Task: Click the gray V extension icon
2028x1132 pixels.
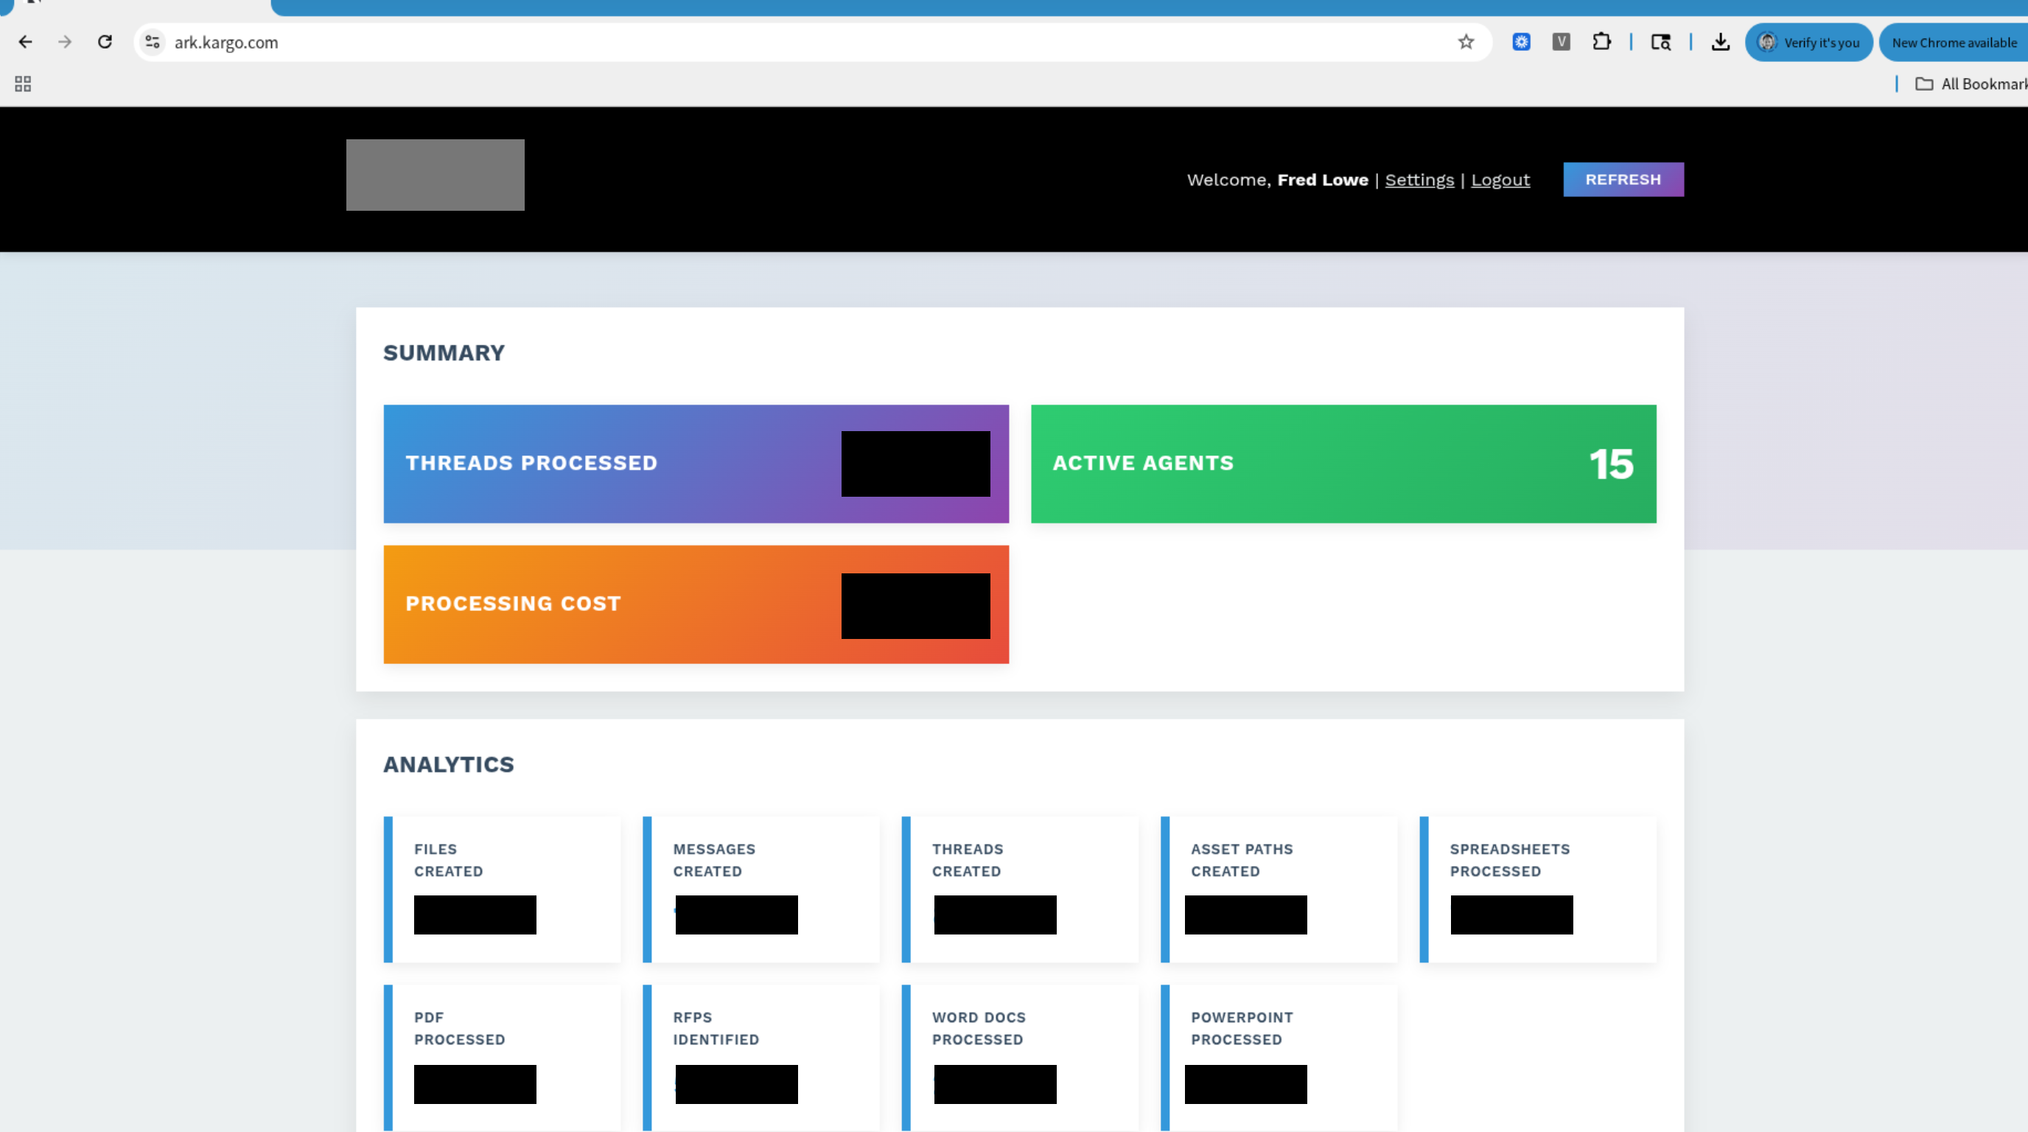Action: [1562, 42]
